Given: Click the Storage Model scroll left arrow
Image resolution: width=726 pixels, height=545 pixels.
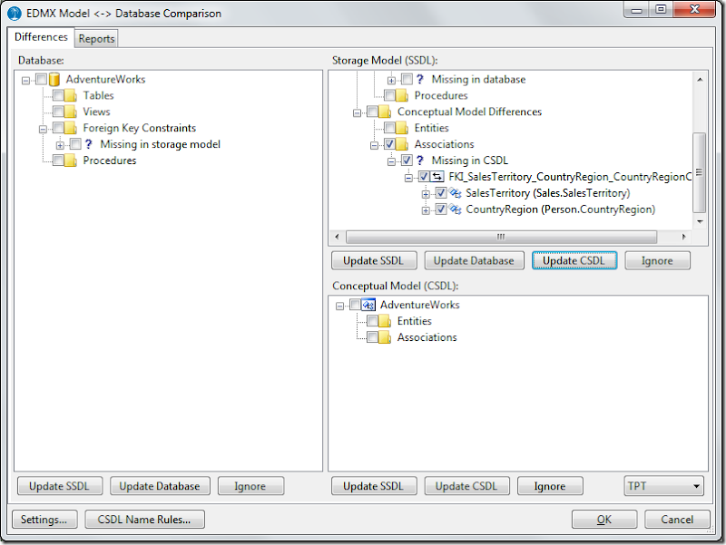Looking at the screenshot, I should pyautogui.click(x=337, y=237).
